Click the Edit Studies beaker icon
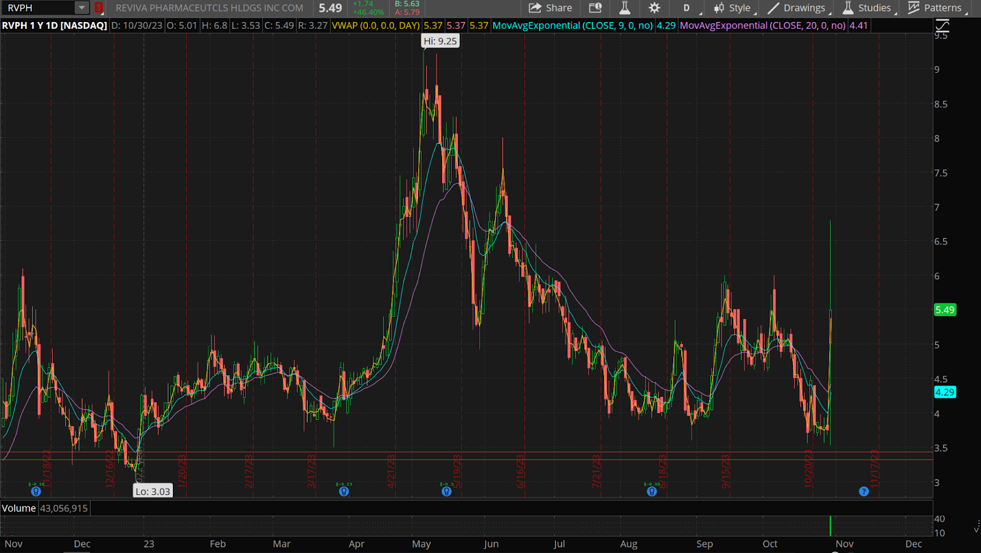 [x=624, y=8]
